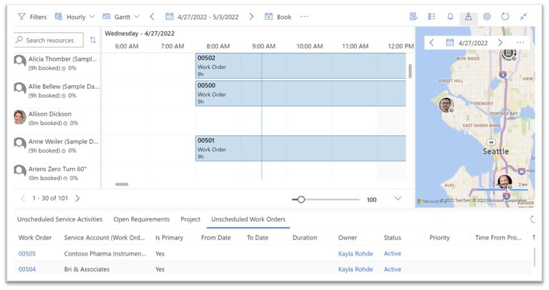Adjust the zoom level slider
The height and width of the screenshot is (290, 549).
301,200
